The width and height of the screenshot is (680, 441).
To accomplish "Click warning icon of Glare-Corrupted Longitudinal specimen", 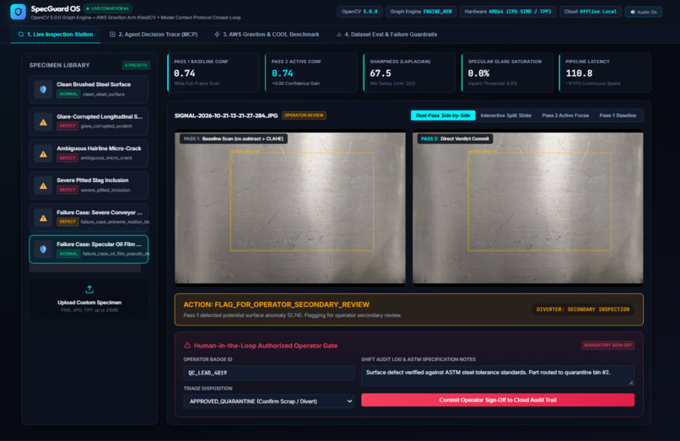I will pos(43,122).
